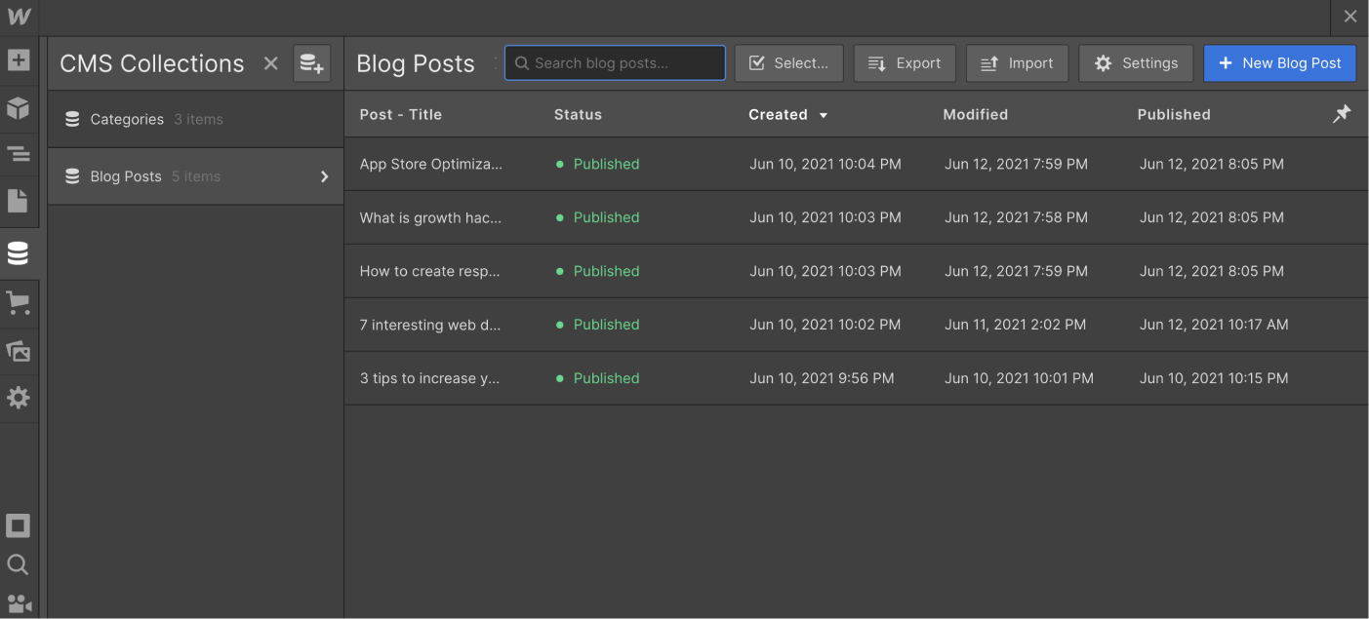1369x619 pixels.
Task: Click modified date Jun 10, 2021 10:01 PM
Action: (1019, 378)
